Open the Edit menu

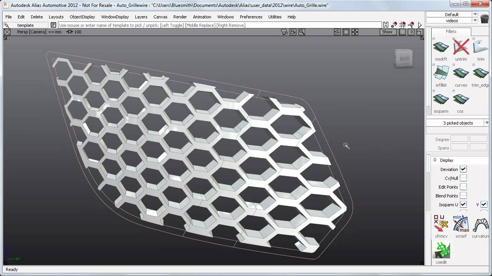tap(21, 17)
